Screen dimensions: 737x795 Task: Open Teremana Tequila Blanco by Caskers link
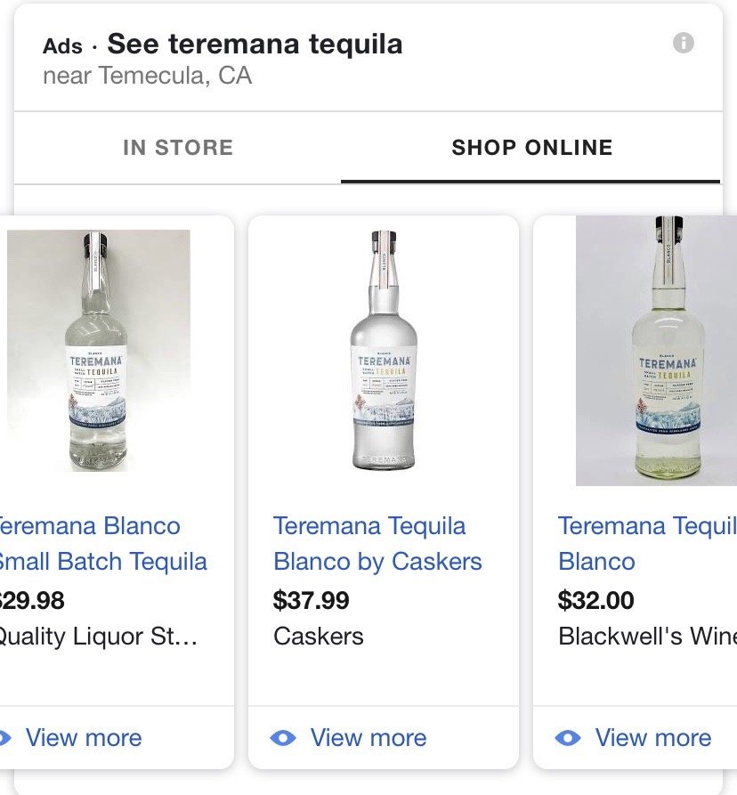(377, 544)
